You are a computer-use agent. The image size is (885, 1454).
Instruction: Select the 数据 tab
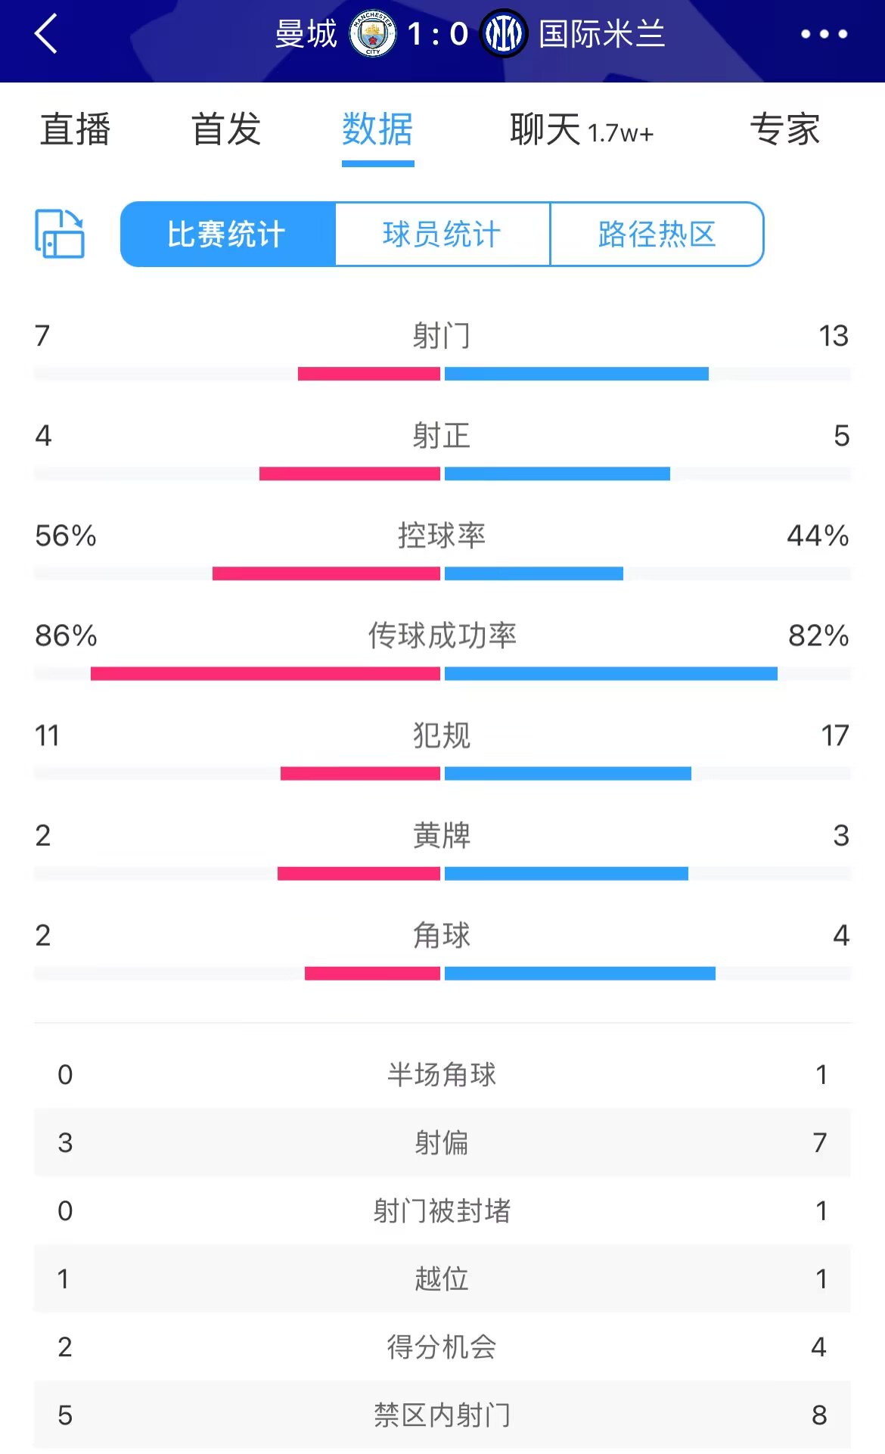pos(377,129)
